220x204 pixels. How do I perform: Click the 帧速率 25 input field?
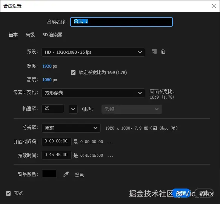click(53, 109)
